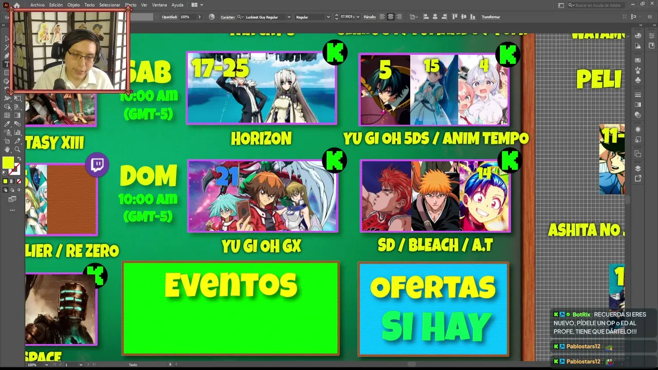Open the Brushes panel
This screenshot has width=658, height=370.
[x=638, y=70]
